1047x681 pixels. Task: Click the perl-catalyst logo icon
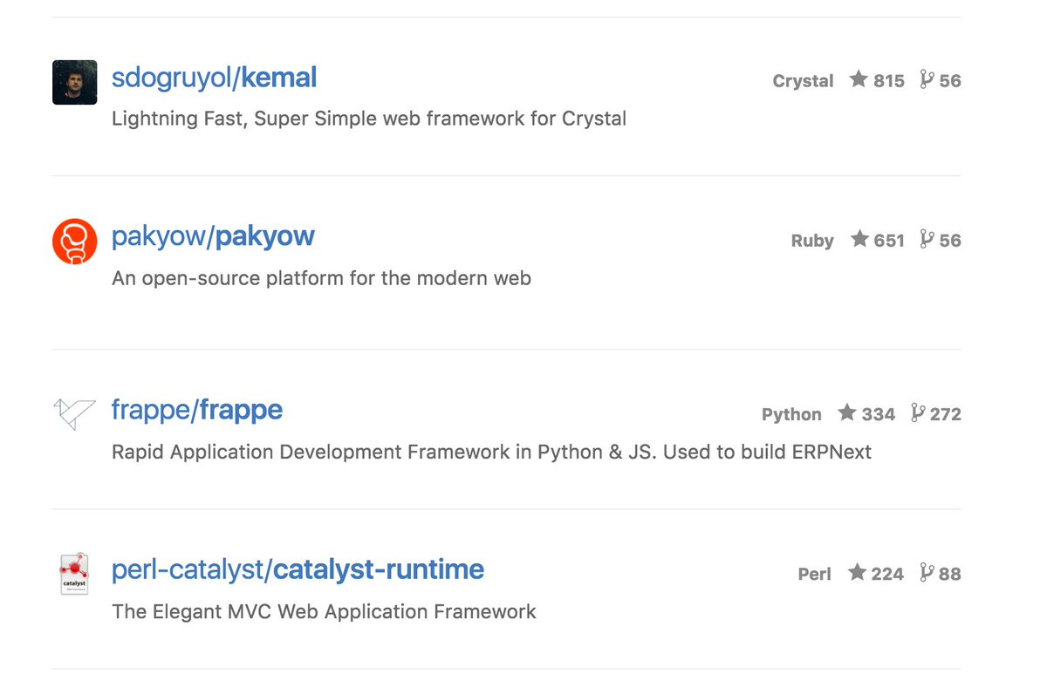pos(75,574)
